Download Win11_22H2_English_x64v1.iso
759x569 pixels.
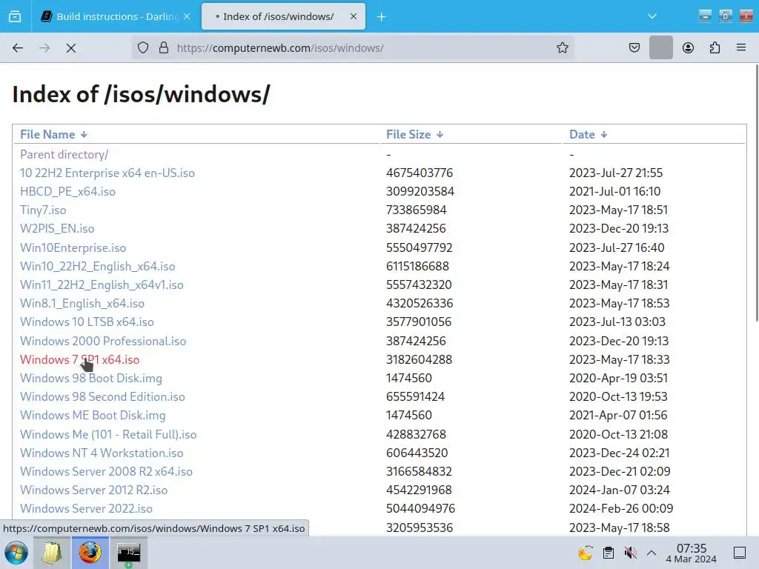coord(102,284)
